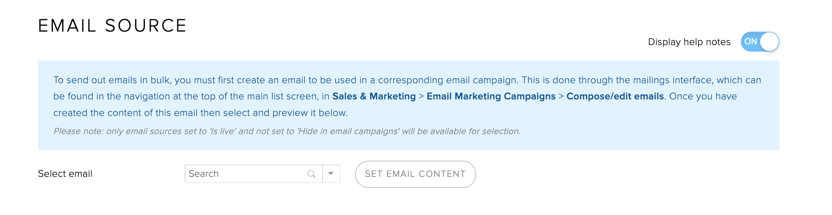832x215 pixels.
Task: Click the 'Hide in email campaigns' quoted text
Action: (348, 131)
